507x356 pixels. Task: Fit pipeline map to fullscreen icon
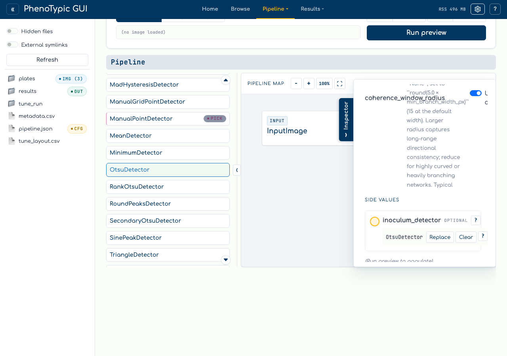[340, 83]
